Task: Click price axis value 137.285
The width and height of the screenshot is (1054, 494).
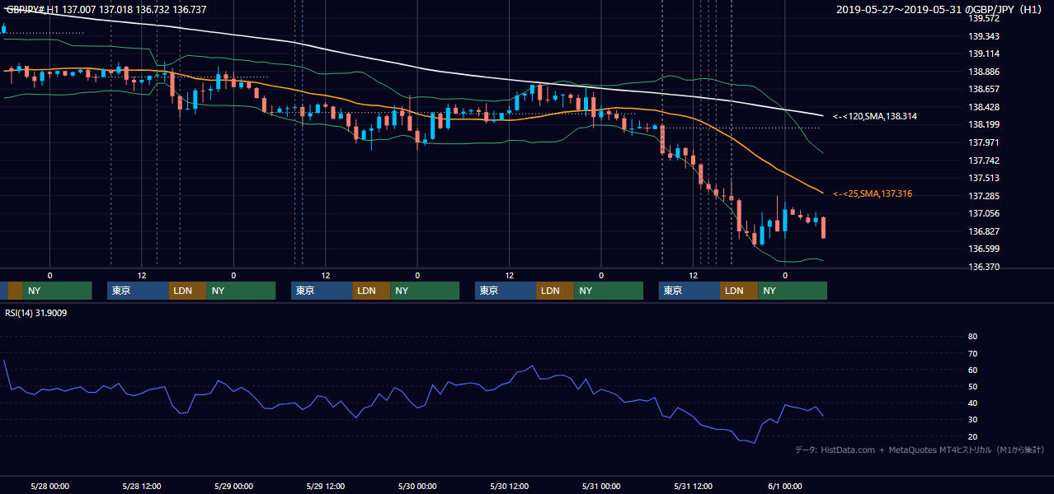Action: click(x=984, y=196)
